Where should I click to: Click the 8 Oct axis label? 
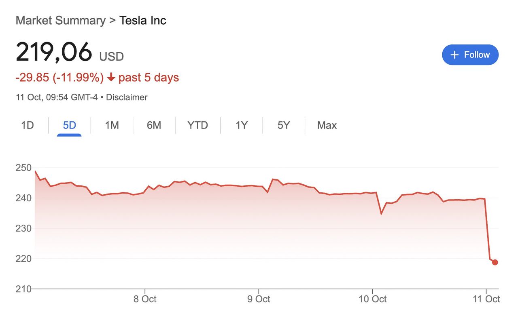[144, 299]
